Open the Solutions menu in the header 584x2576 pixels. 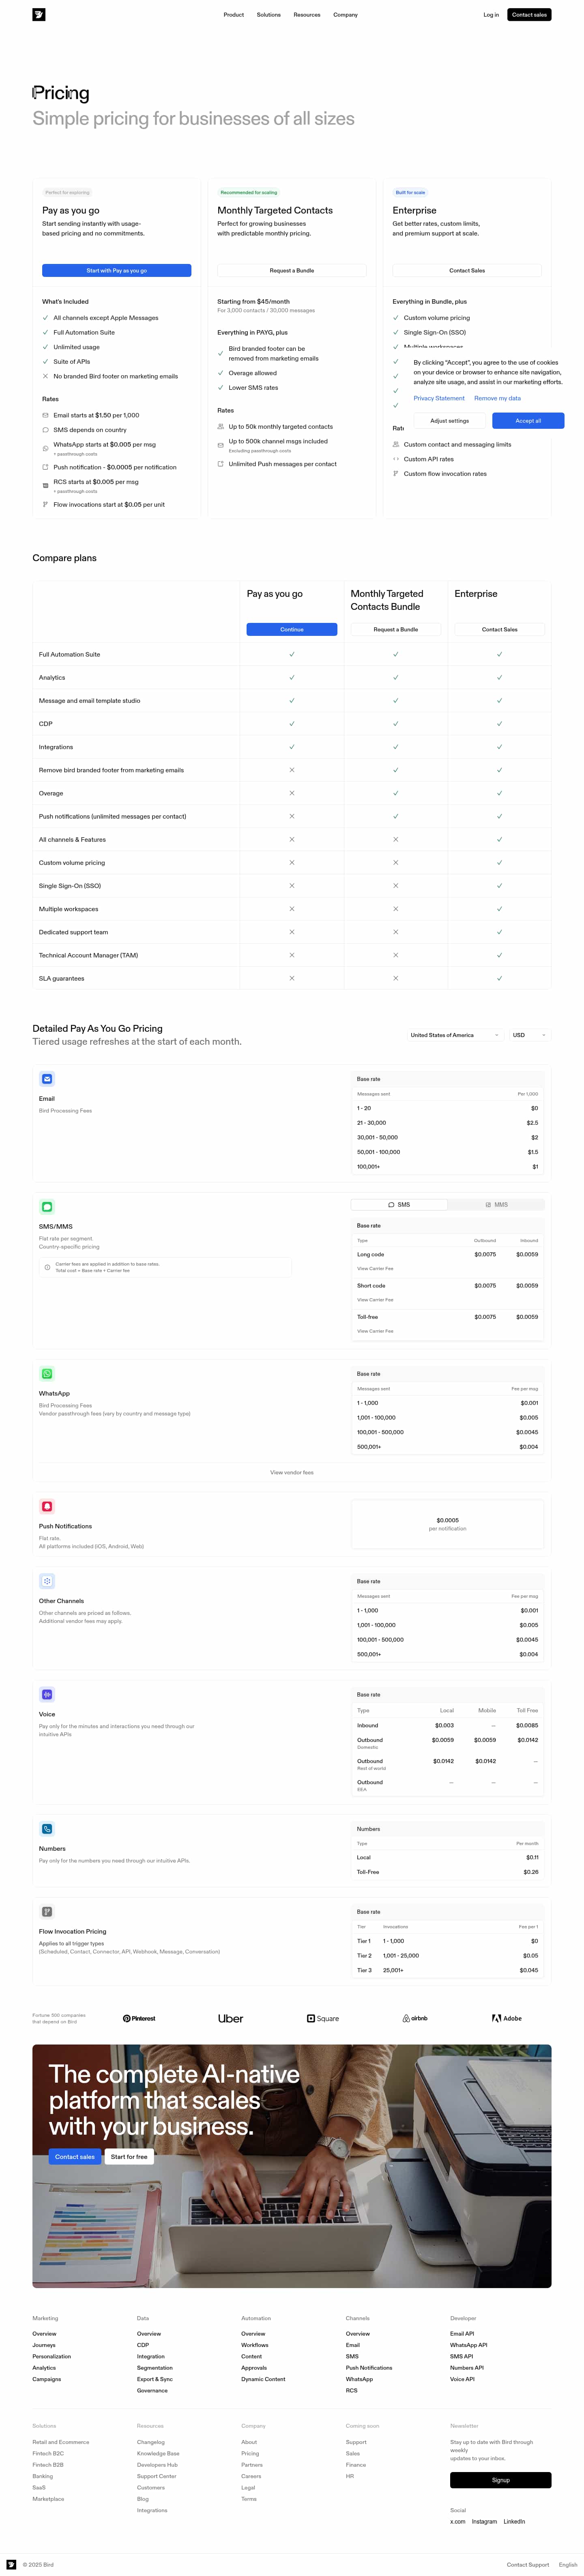coord(268,15)
